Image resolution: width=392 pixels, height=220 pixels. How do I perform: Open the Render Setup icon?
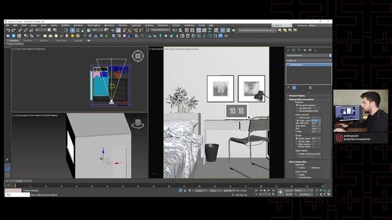pyautogui.click(x=222, y=30)
